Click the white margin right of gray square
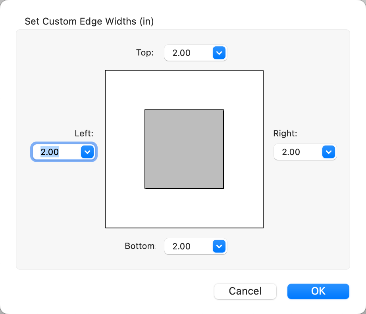The height and width of the screenshot is (314, 366). 243,149
